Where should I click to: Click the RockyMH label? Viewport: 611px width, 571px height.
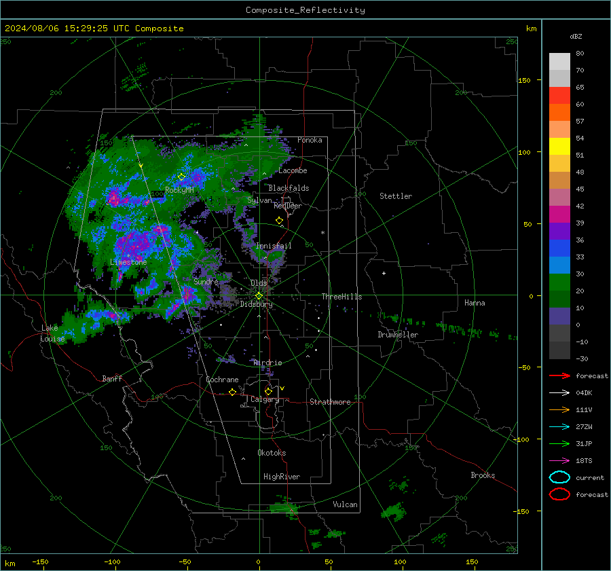pyautogui.click(x=180, y=190)
